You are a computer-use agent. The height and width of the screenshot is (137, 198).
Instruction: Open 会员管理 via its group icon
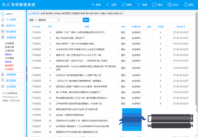pos(3,86)
